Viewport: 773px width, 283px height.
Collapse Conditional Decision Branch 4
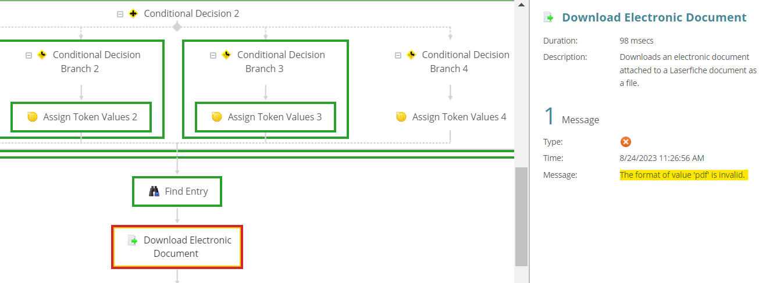point(398,56)
